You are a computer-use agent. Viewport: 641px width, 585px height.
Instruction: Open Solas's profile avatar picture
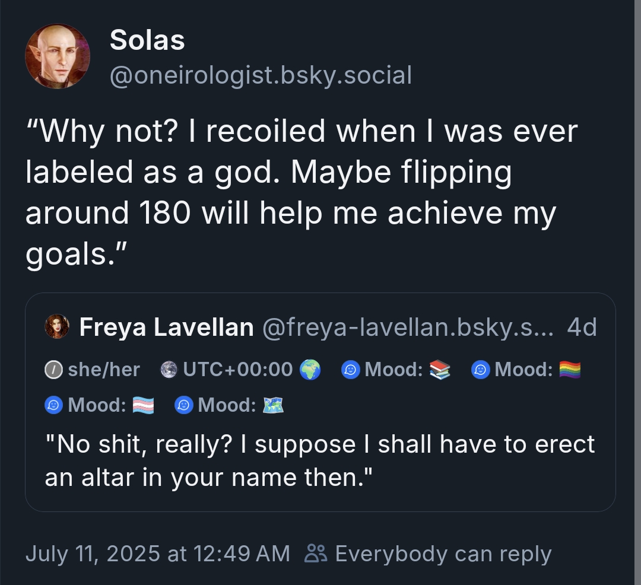pyautogui.click(x=58, y=56)
